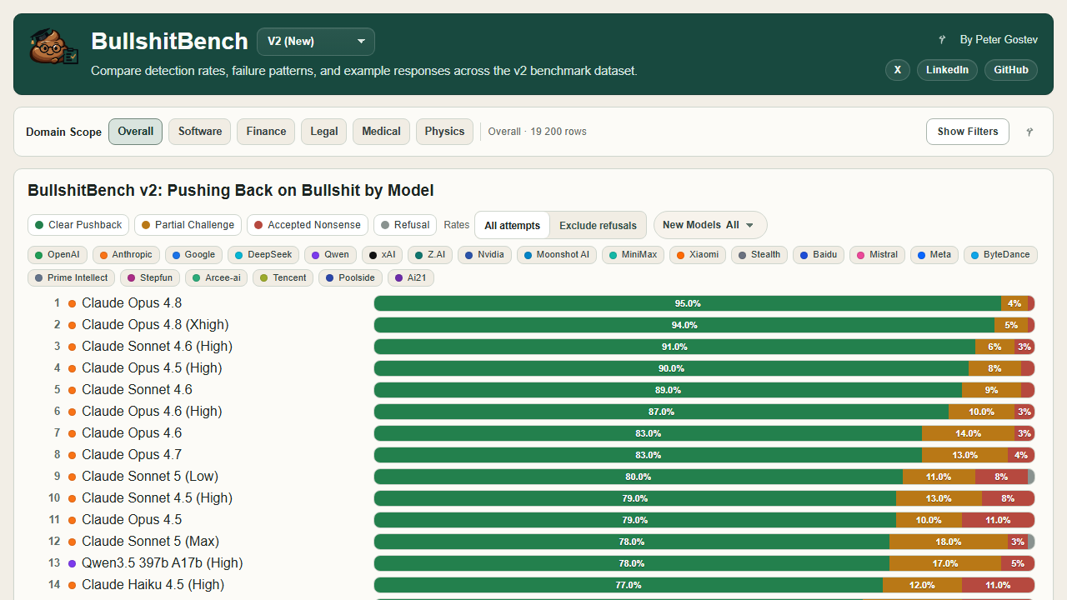Switch to the Software domain

pyautogui.click(x=200, y=132)
